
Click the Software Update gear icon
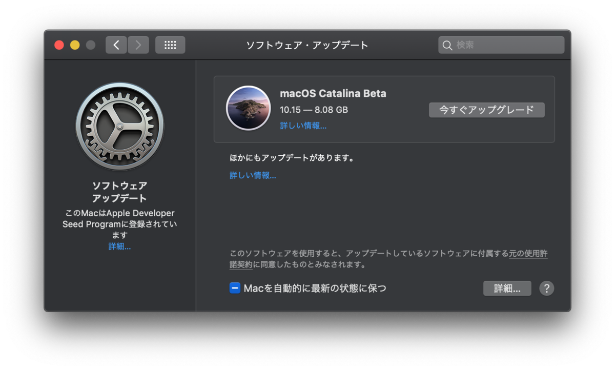[119, 125]
